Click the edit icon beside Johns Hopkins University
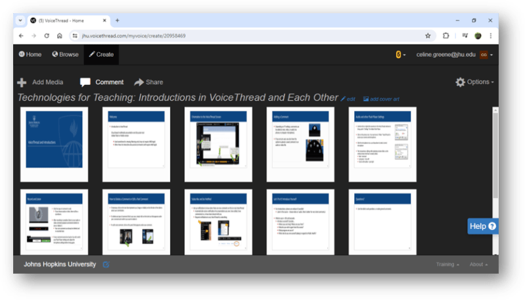This screenshot has width=525, height=300. click(x=106, y=264)
